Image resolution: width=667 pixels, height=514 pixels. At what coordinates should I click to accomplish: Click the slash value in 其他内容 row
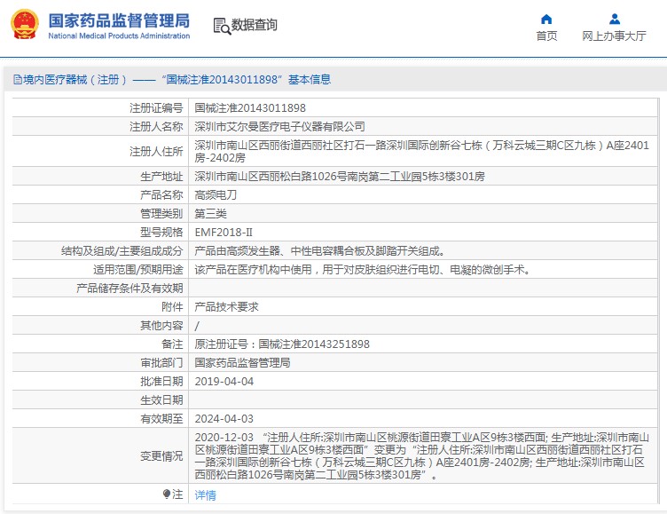pyautogui.click(x=197, y=326)
